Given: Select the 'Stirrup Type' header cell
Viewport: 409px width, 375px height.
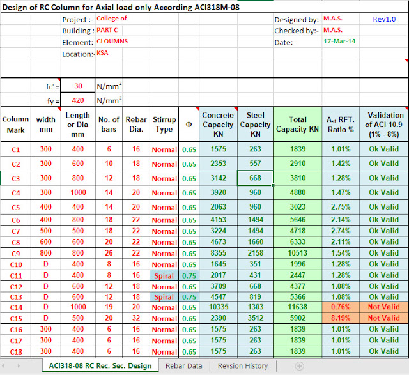Looking at the screenshot, I should (164, 125).
